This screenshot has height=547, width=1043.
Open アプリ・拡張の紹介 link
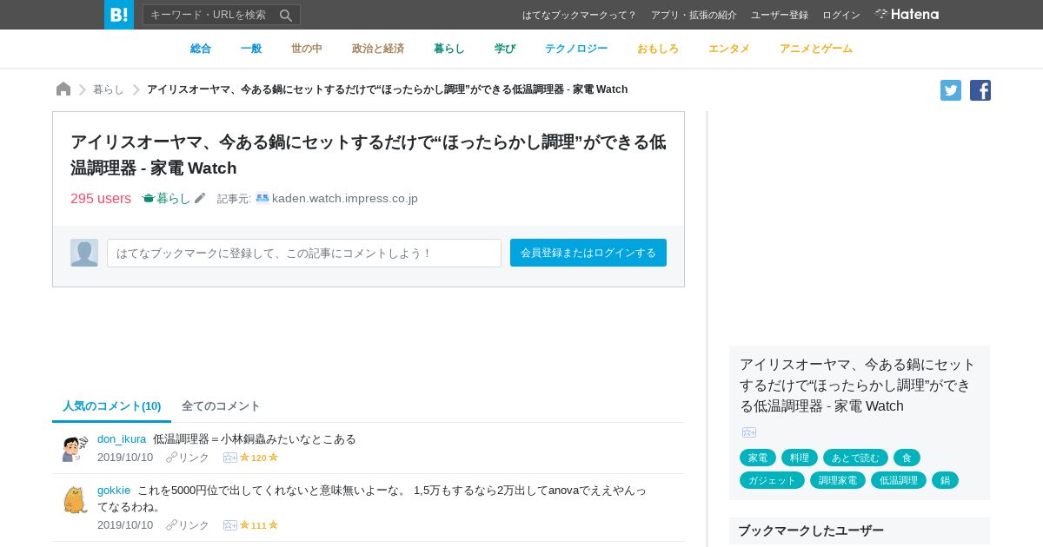[694, 15]
